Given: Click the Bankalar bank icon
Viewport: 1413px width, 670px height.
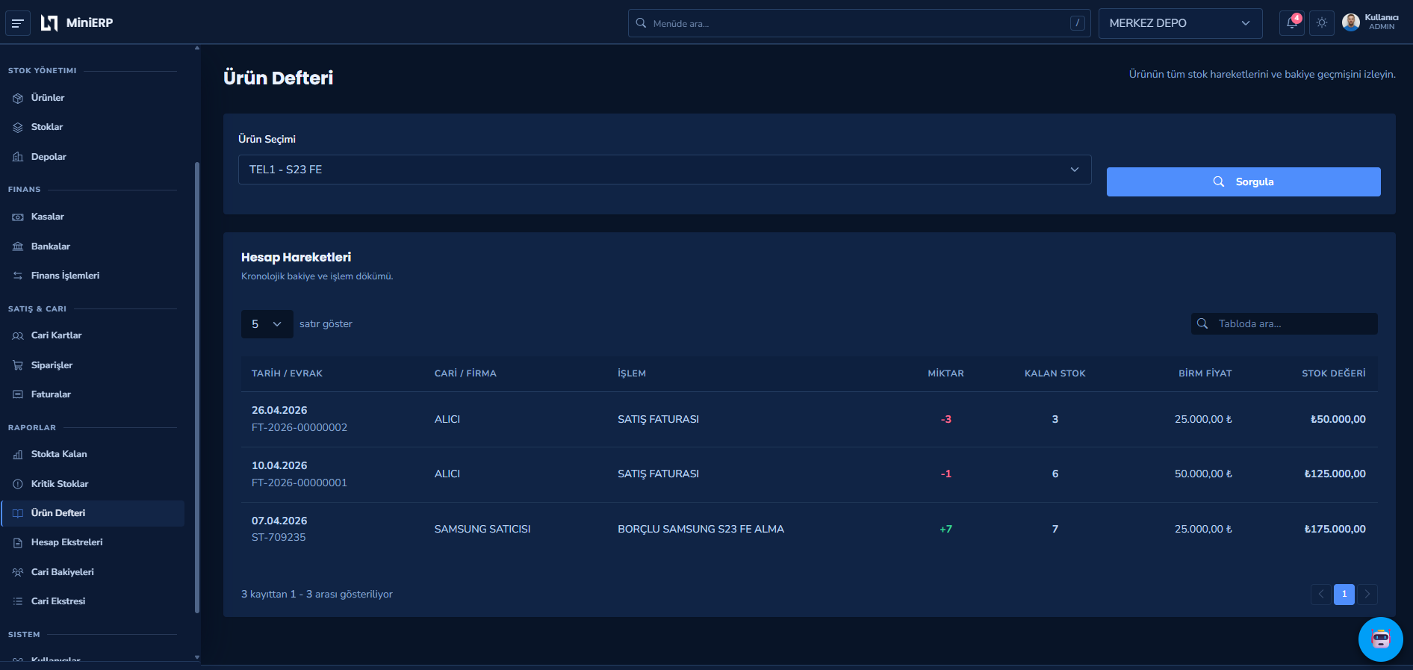Looking at the screenshot, I should 18,246.
